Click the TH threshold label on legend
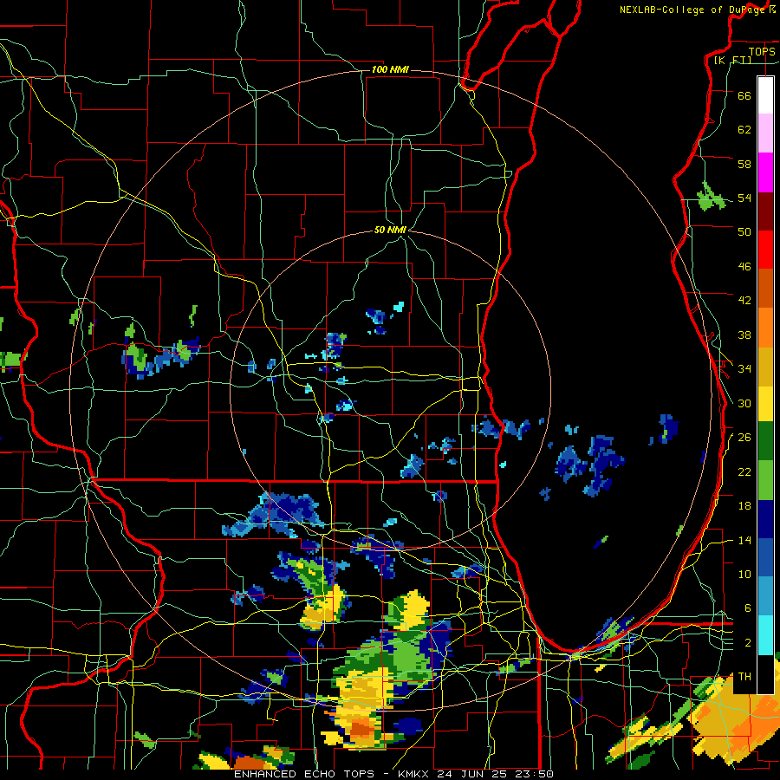 [x=744, y=677]
